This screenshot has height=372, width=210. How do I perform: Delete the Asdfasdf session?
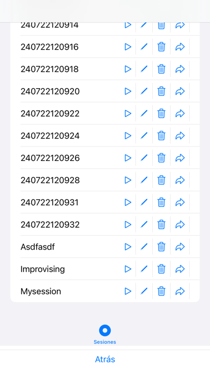point(161,247)
